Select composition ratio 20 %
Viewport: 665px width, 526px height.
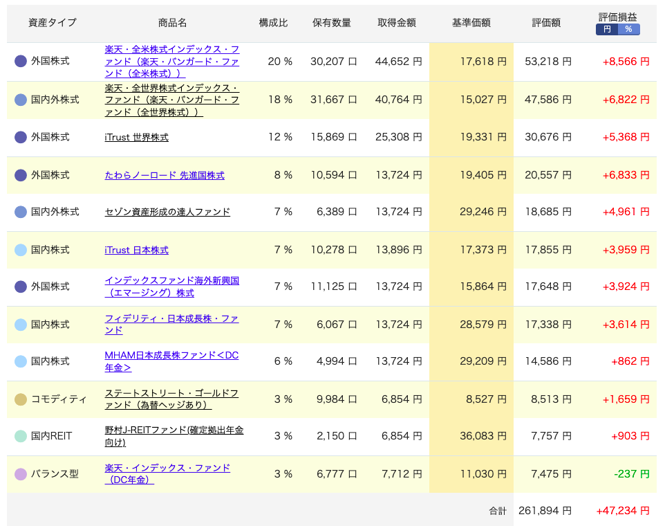[x=280, y=62]
